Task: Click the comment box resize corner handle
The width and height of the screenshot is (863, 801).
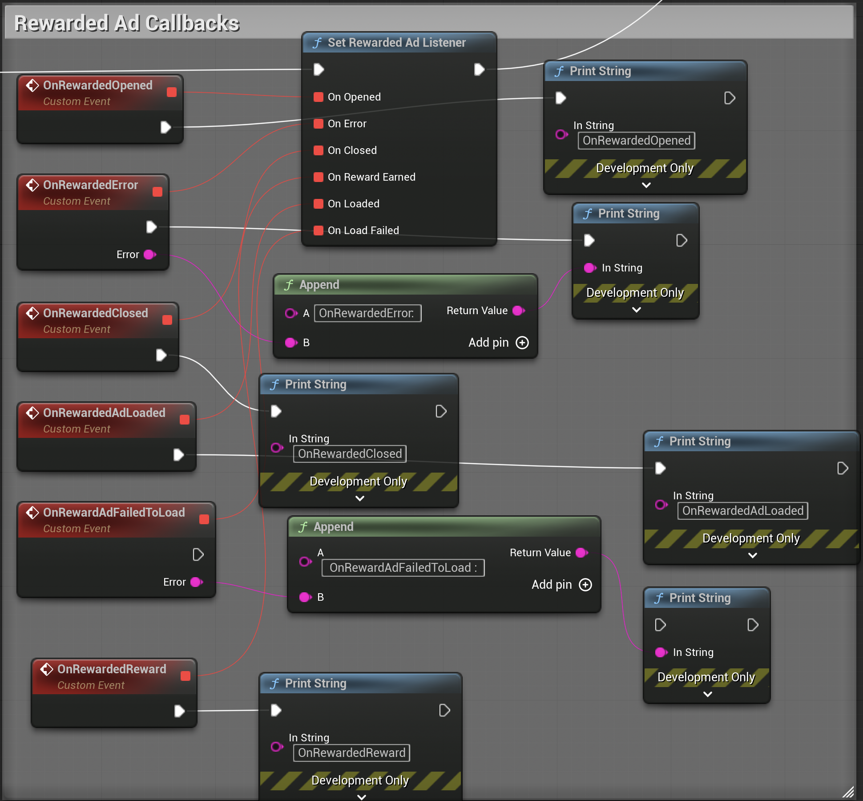Action: point(848,792)
